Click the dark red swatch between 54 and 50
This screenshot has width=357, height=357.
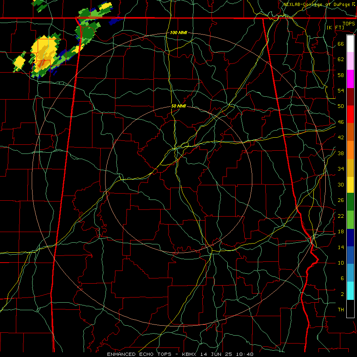click(x=350, y=97)
